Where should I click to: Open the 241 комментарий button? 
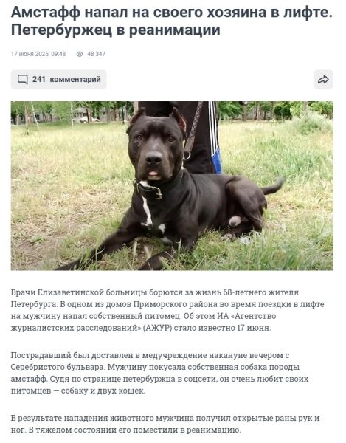(x=59, y=80)
